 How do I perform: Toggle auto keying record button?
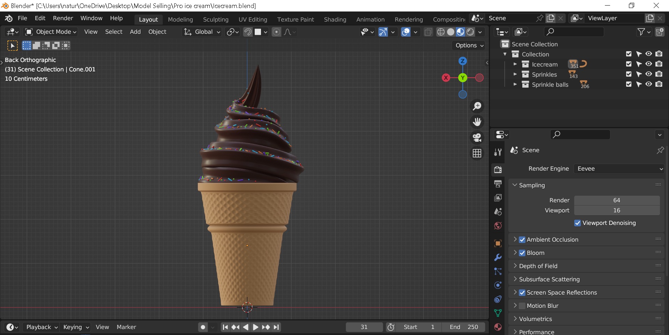point(203,327)
